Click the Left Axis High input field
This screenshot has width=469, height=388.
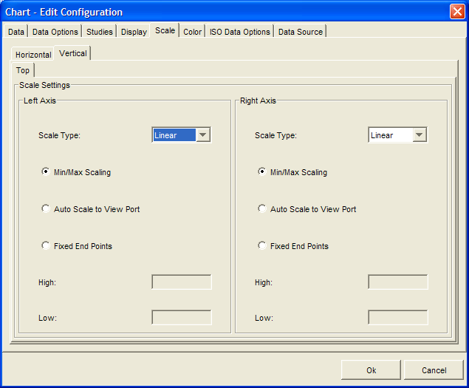point(181,282)
